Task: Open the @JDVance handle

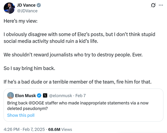Action: [x=27, y=11]
